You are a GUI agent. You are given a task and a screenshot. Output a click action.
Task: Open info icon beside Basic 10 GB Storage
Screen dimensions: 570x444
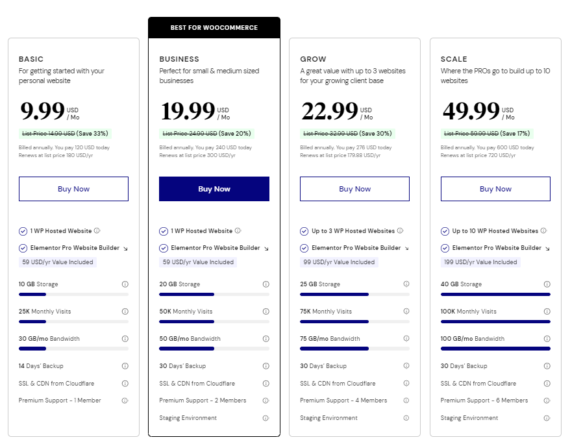coord(125,284)
